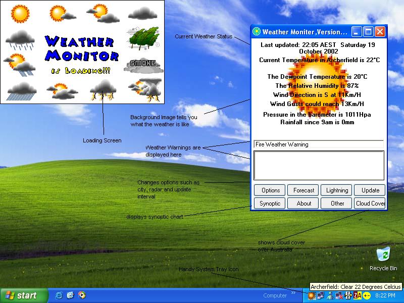Viewport: 404px width, 303px height.
Task: Click the sun with rain shower icon on loading screen
Action: pyautogui.click(x=20, y=65)
